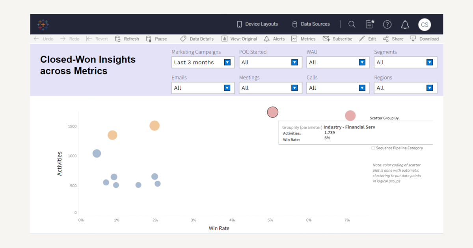This screenshot has width=473, height=248.
Task: Download the dashboard
Action: 425,39
